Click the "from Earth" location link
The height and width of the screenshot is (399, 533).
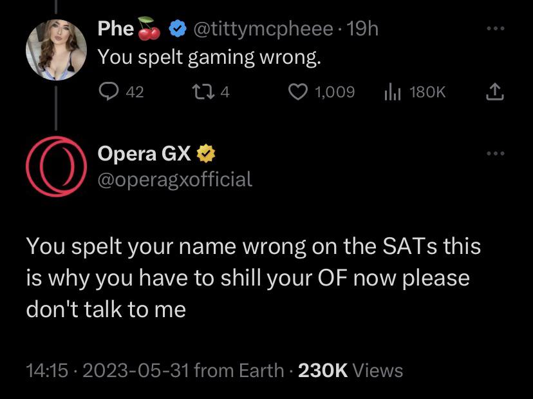(x=239, y=370)
